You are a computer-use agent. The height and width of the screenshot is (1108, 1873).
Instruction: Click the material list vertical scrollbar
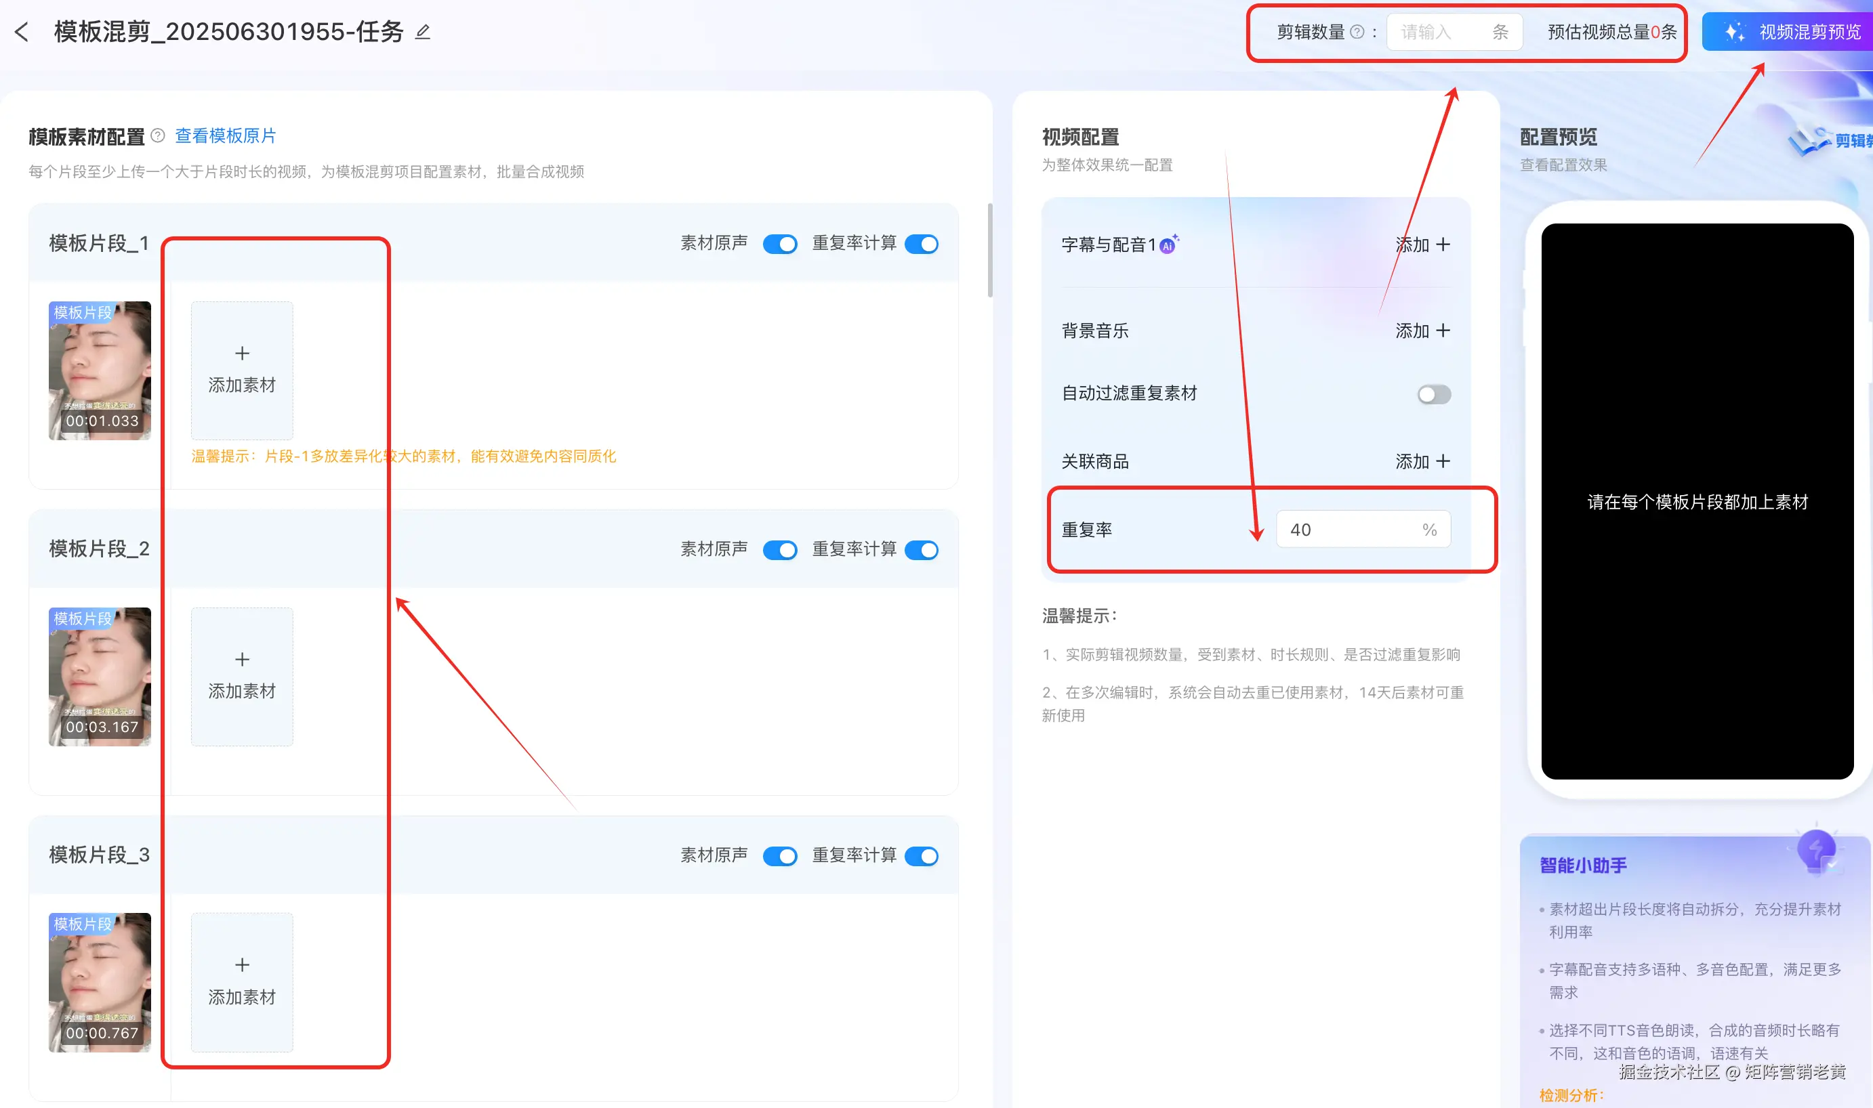[990, 250]
